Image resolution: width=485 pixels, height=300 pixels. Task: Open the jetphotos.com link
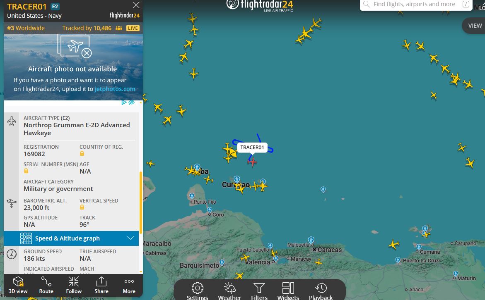(x=115, y=89)
